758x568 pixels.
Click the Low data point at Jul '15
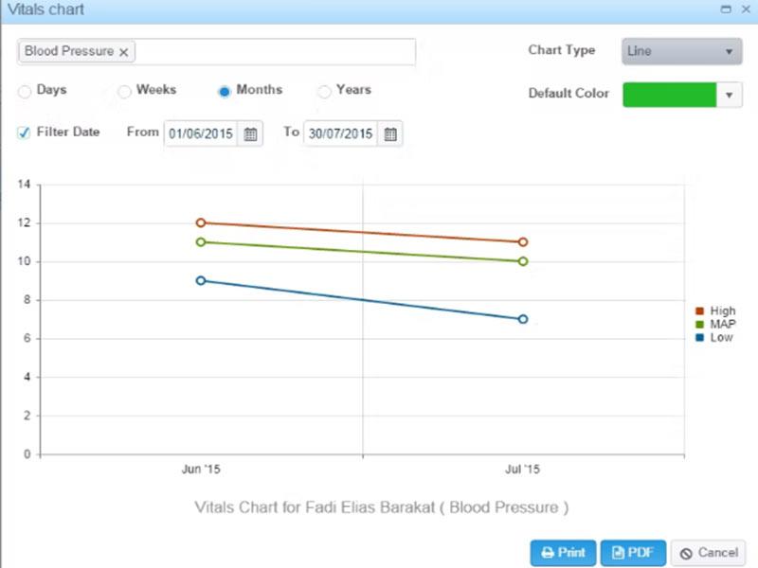point(523,319)
